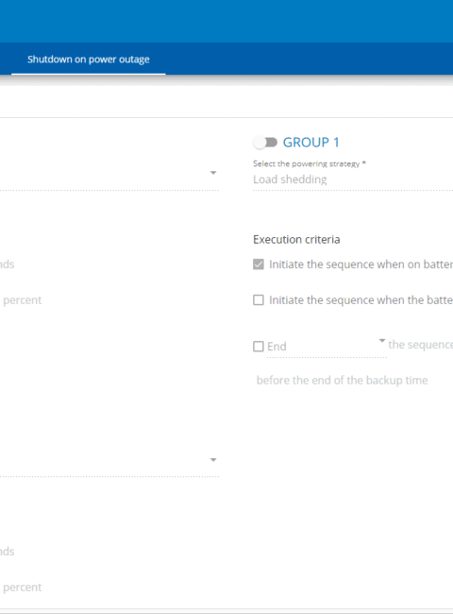Screen dimensions: 453x614
Task: Click the second percent label in the left column
Action: (23, 588)
